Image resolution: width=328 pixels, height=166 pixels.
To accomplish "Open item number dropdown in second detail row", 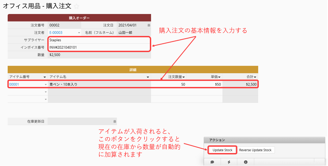I will tap(45, 92).
